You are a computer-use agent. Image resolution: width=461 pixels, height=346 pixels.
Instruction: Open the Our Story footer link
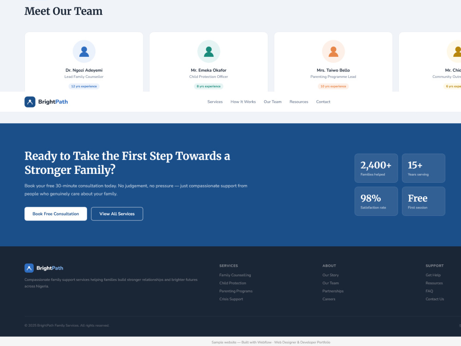pos(331,275)
